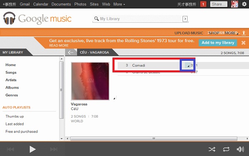Click the WORLD genre label
Image resolution: width=249 pixels, height=156 pixels.
coord(77,121)
